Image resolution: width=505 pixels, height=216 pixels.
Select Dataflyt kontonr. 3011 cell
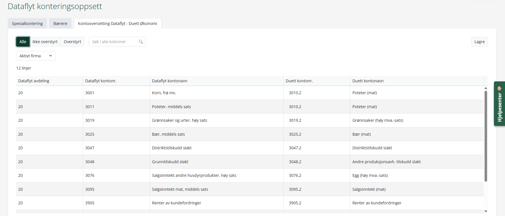coord(116,107)
